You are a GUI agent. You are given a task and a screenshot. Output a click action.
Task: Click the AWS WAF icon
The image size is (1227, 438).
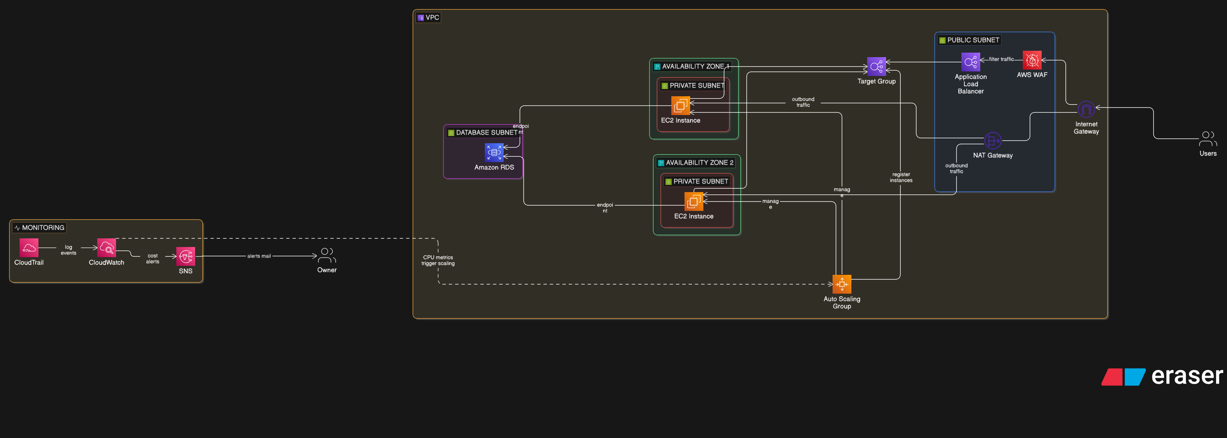[x=1032, y=61]
